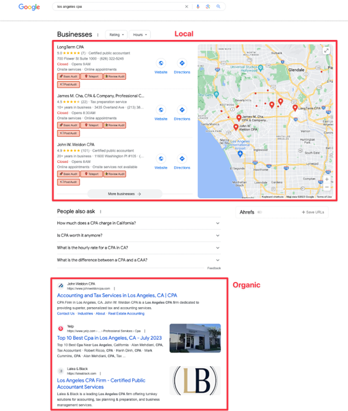Screen dimensions: 348x411
Task: Open options dots beside the Yelp URL
Action: coord(144,331)
